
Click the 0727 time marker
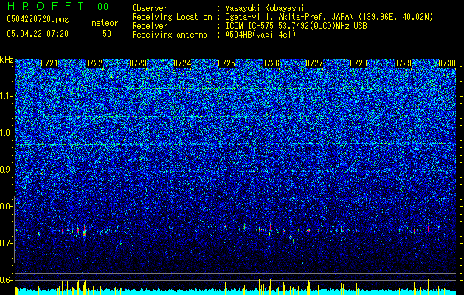(x=314, y=63)
